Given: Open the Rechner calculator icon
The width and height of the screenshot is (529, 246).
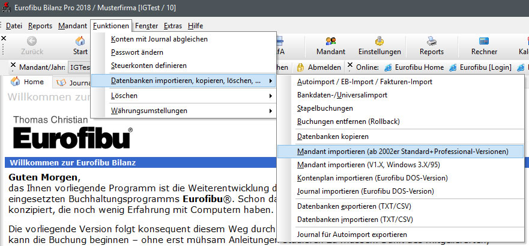Looking at the screenshot, I should coord(484,41).
